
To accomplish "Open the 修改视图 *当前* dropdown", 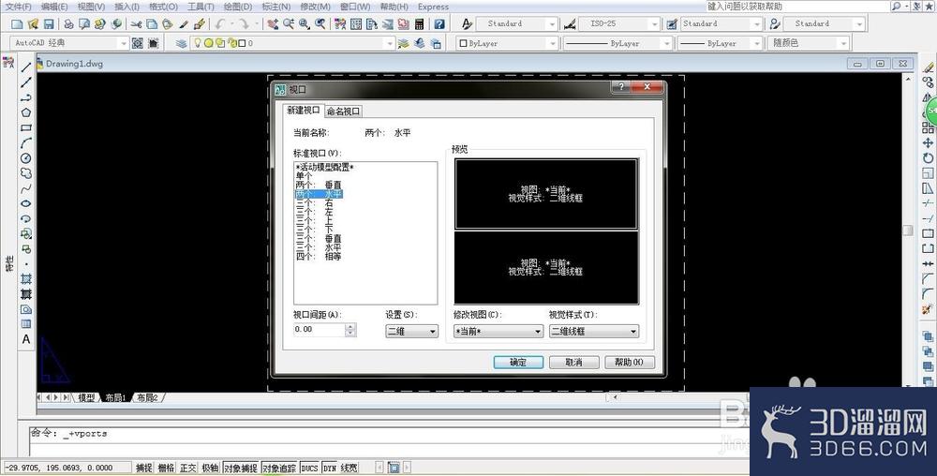I will coord(498,331).
